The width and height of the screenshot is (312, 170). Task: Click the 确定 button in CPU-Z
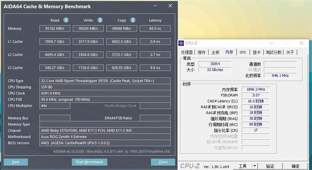[x=296, y=166]
